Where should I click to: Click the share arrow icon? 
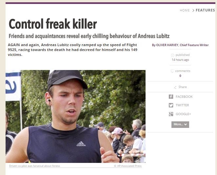point(175,87)
